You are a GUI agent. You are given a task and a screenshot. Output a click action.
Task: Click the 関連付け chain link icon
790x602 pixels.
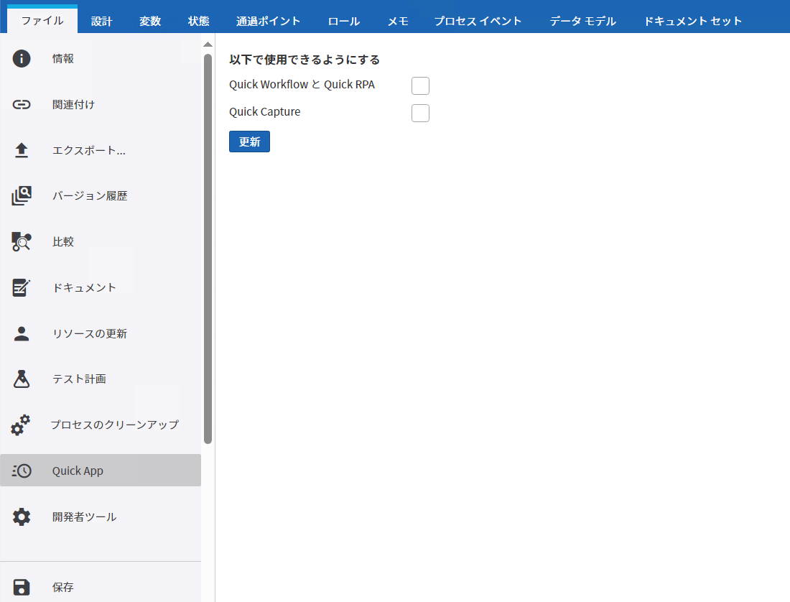coord(21,104)
